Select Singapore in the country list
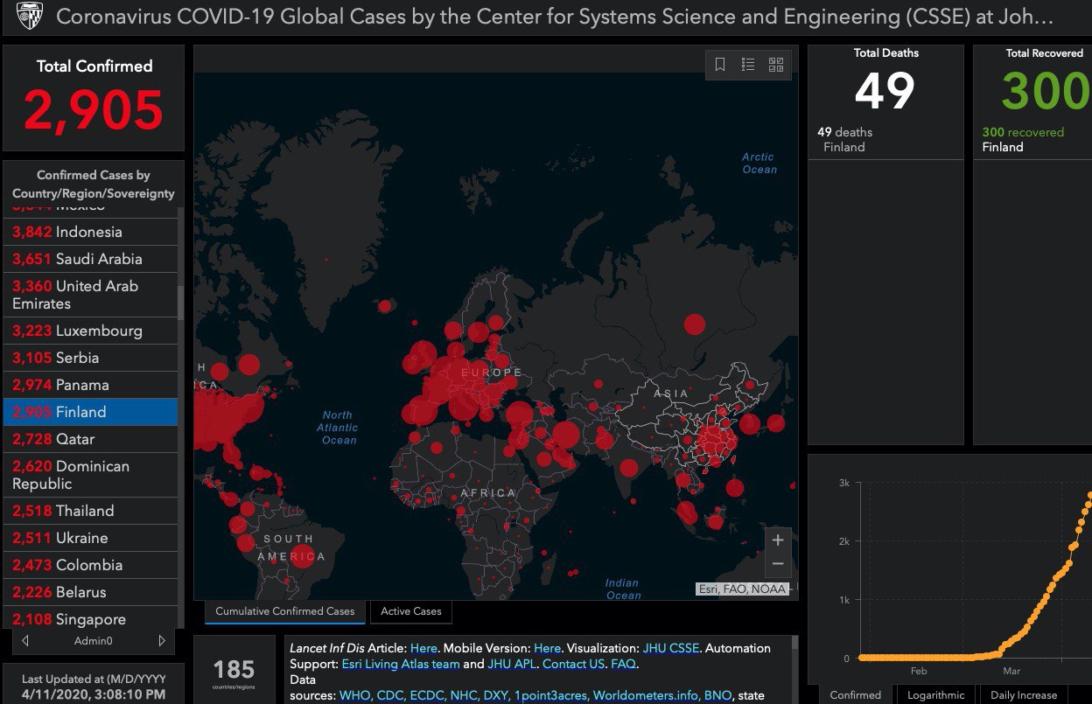The height and width of the screenshot is (704, 1092). click(x=91, y=619)
